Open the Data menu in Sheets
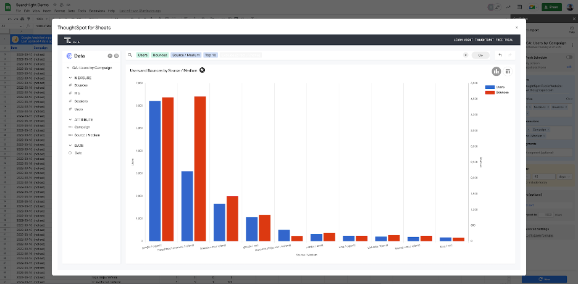 click(x=71, y=11)
